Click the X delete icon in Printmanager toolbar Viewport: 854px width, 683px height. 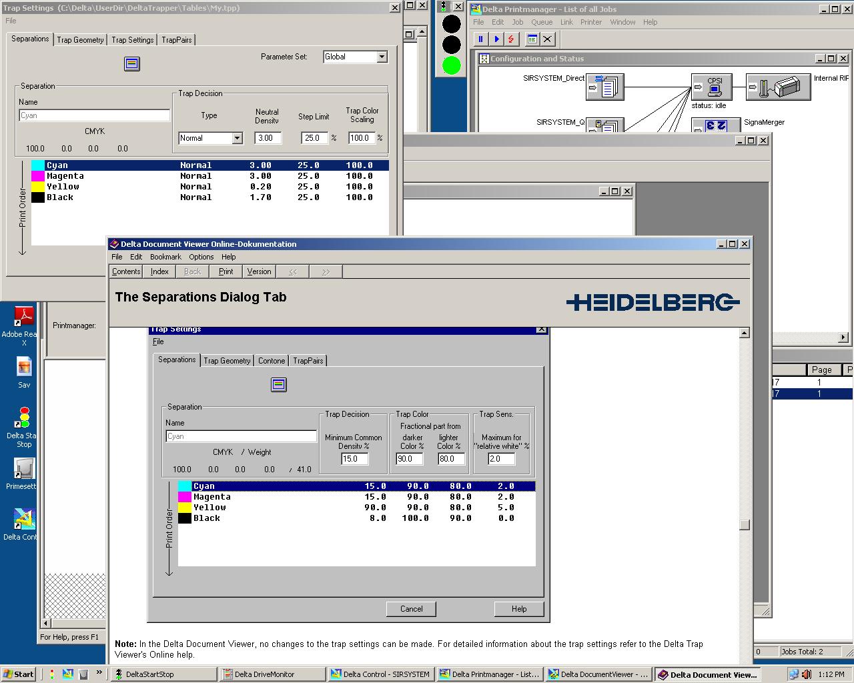tap(548, 39)
